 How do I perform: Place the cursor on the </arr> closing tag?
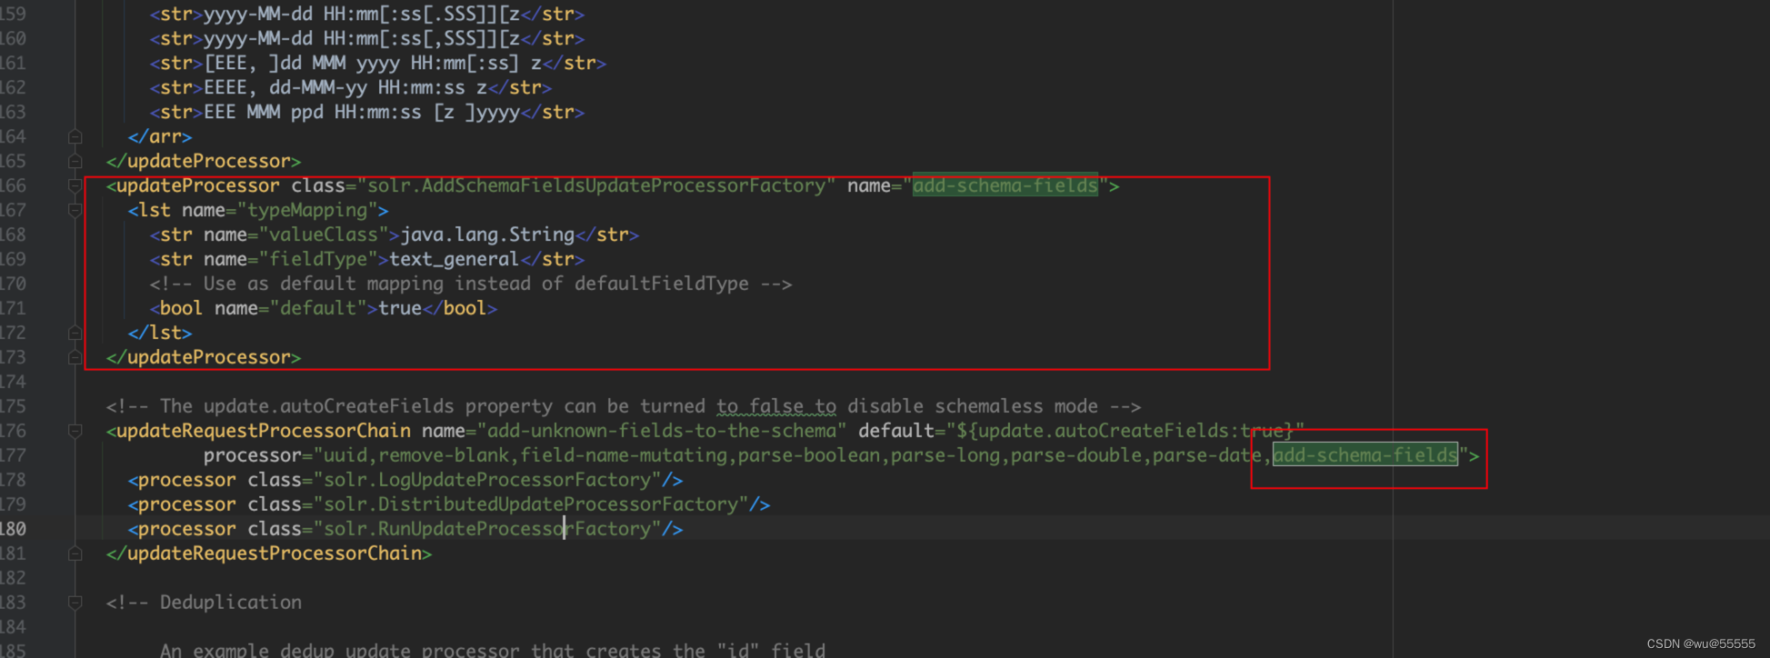(x=160, y=136)
